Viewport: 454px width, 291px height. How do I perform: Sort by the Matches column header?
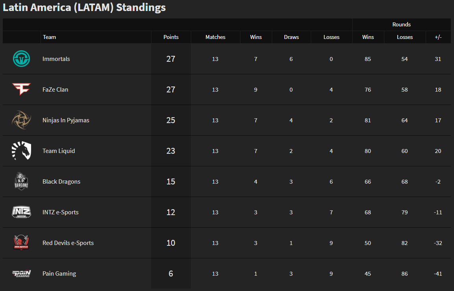point(216,37)
